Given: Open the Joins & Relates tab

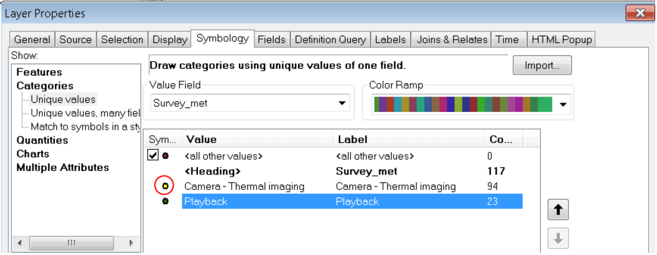Looking at the screenshot, I should [452, 40].
